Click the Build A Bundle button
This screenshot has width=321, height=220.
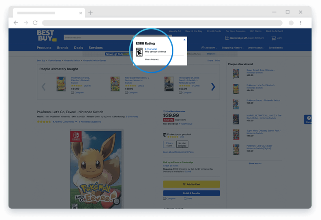click(x=191, y=193)
